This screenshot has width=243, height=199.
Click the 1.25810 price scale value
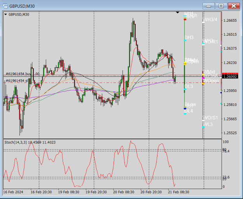(x=230, y=105)
